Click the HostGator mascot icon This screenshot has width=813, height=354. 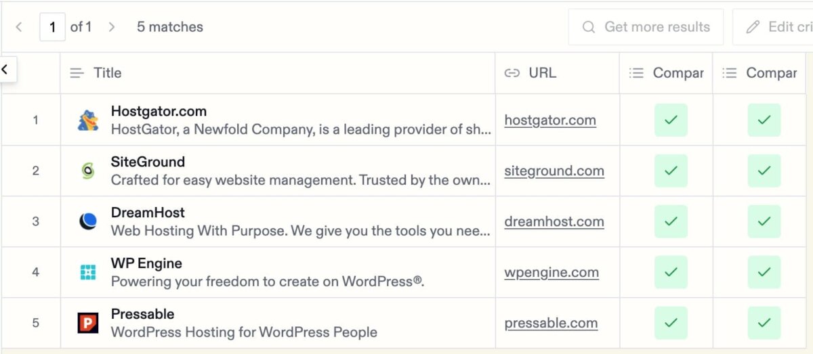tap(88, 120)
